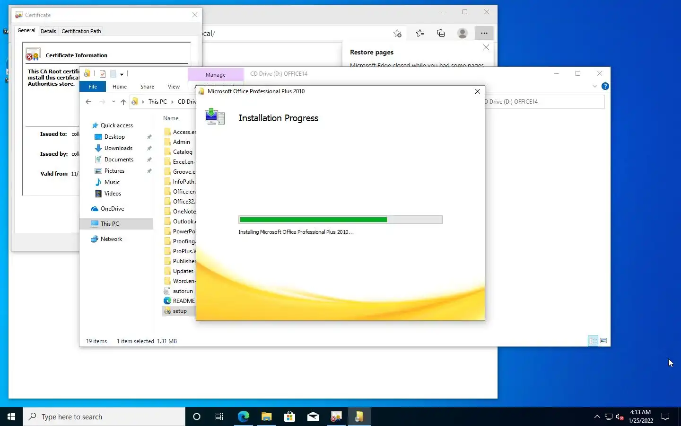Click the Properties quick access toolbar icon
Screen dimensions: 681x426
[x=103, y=74]
